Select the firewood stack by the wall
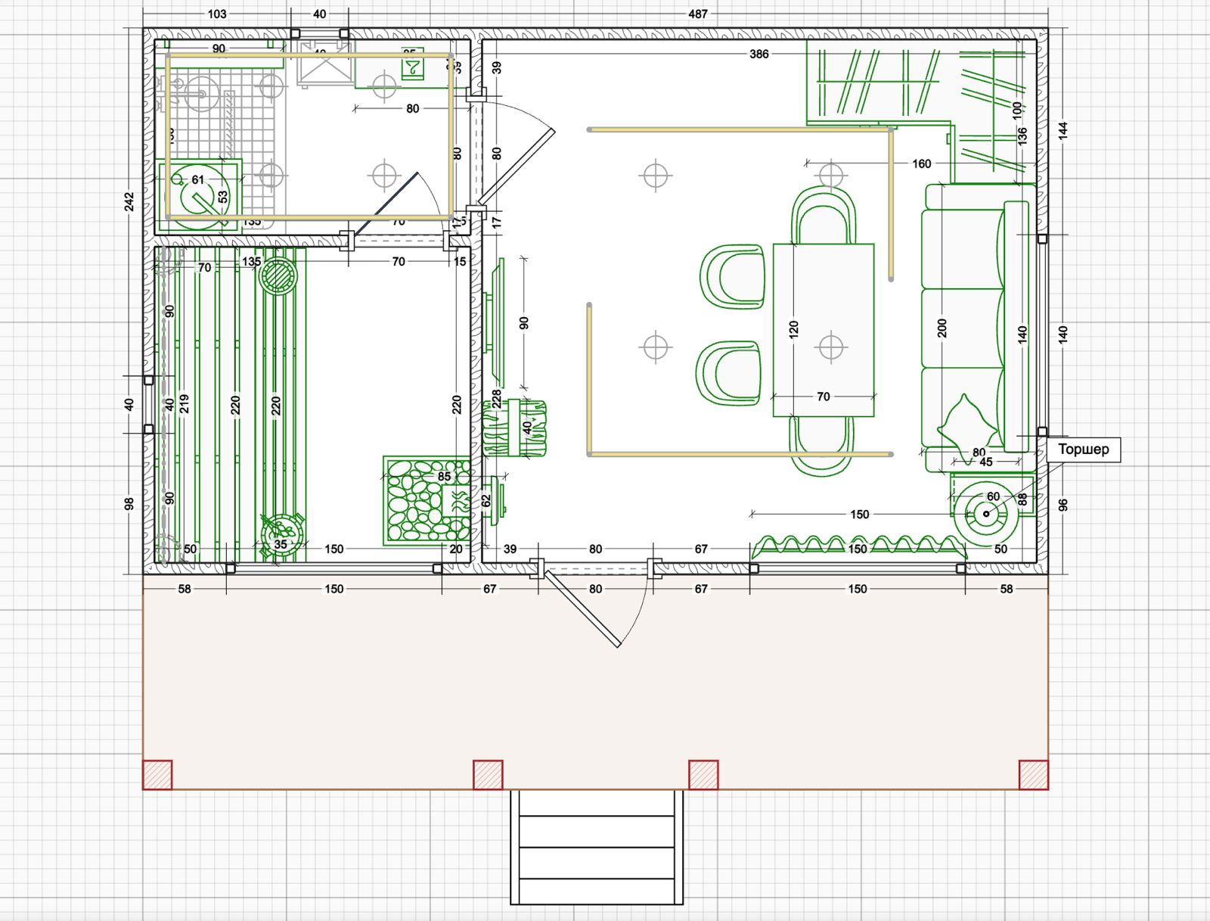This screenshot has width=1210, height=921. click(x=515, y=429)
